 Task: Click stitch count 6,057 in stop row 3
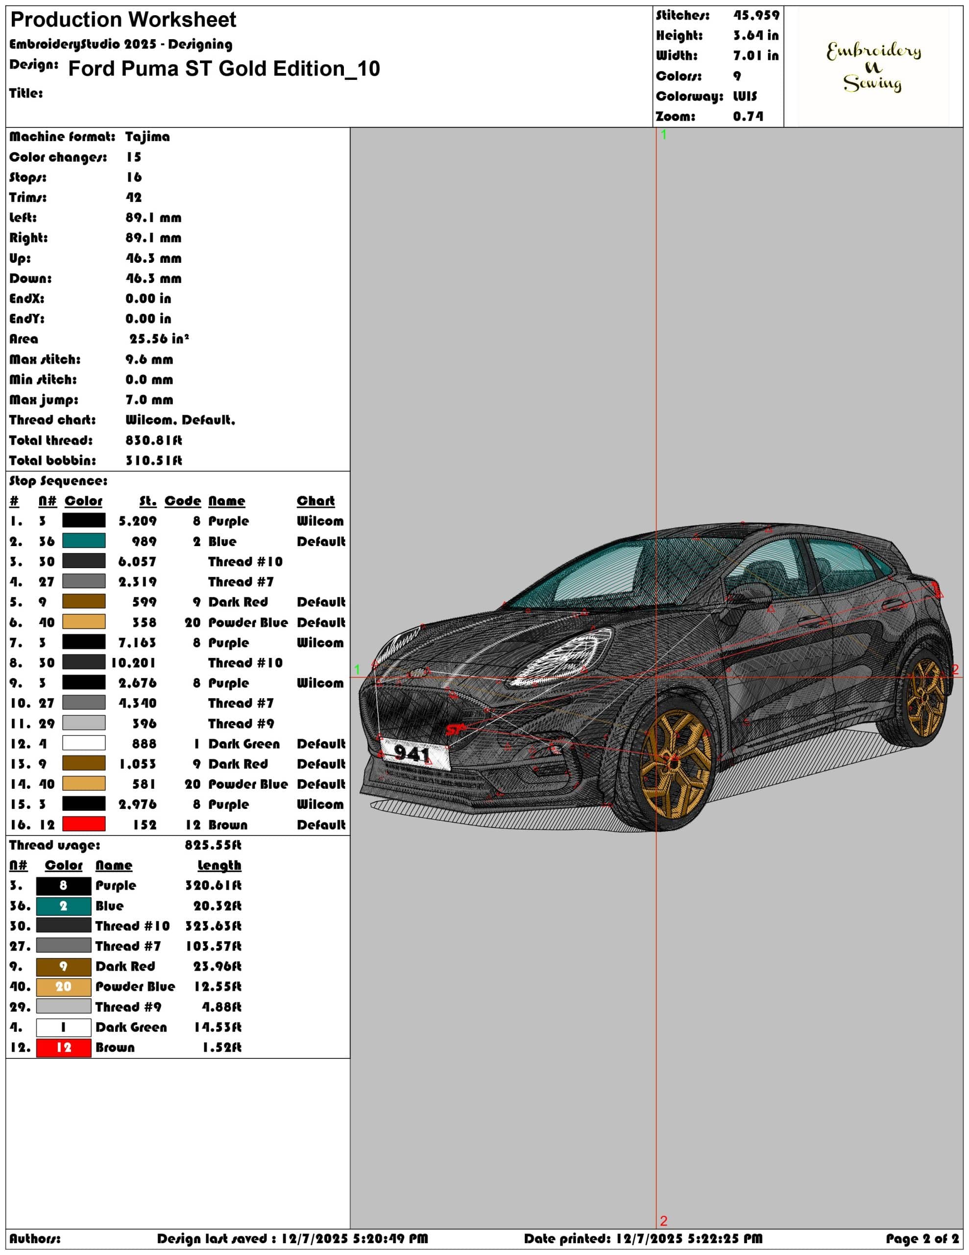click(x=137, y=561)
